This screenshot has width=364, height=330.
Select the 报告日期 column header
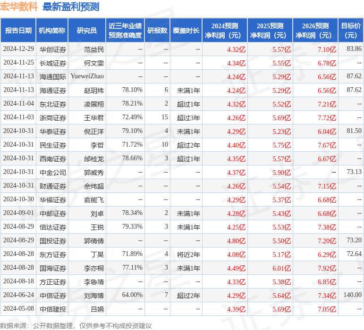coord(18,31)
